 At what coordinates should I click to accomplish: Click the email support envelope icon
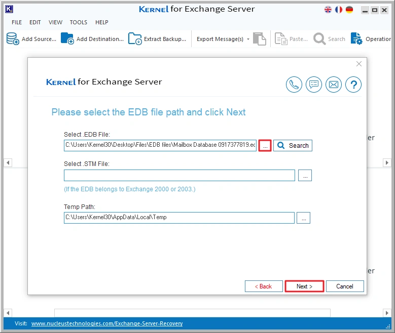point(334,85)
